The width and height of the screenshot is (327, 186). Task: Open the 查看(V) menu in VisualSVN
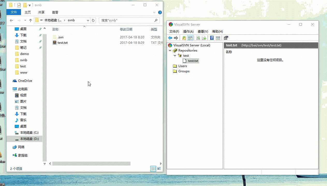pyautogui.click(x=203, y=31)
